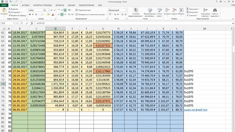The width and height of the screenshot is (235, 132).
Task: Click Cut (Вырезать) scissors icon
Action: point(10,9)
